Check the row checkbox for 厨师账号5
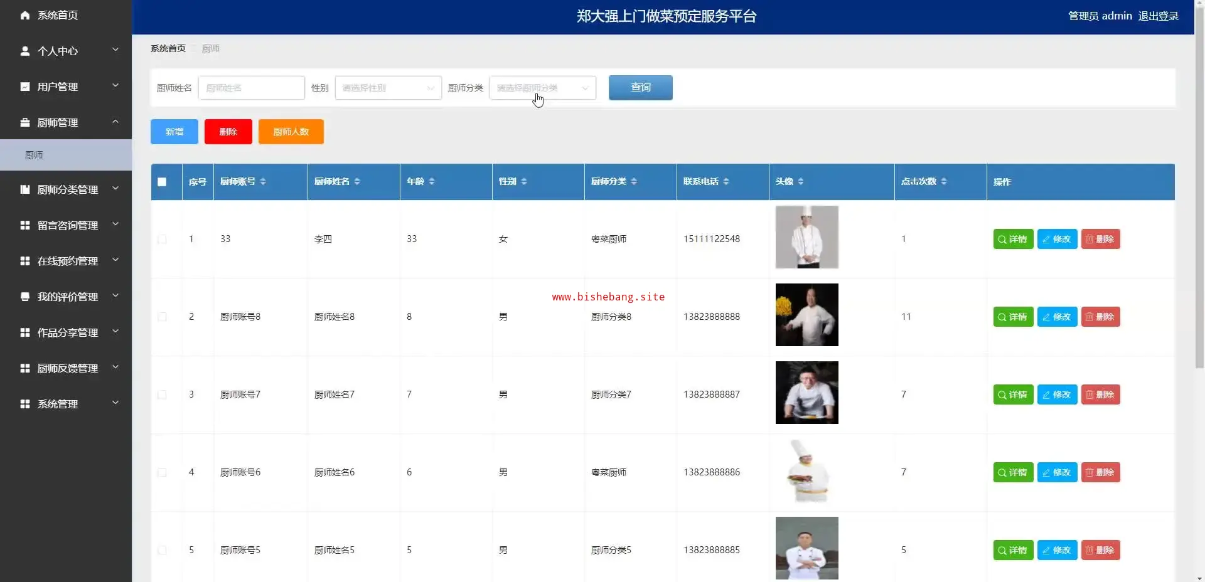This screenshot has height=582, width=1205. point(162,550)
